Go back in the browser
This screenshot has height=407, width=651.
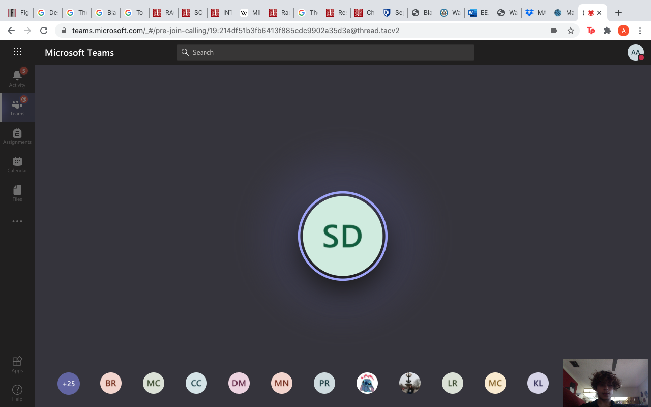11,31
